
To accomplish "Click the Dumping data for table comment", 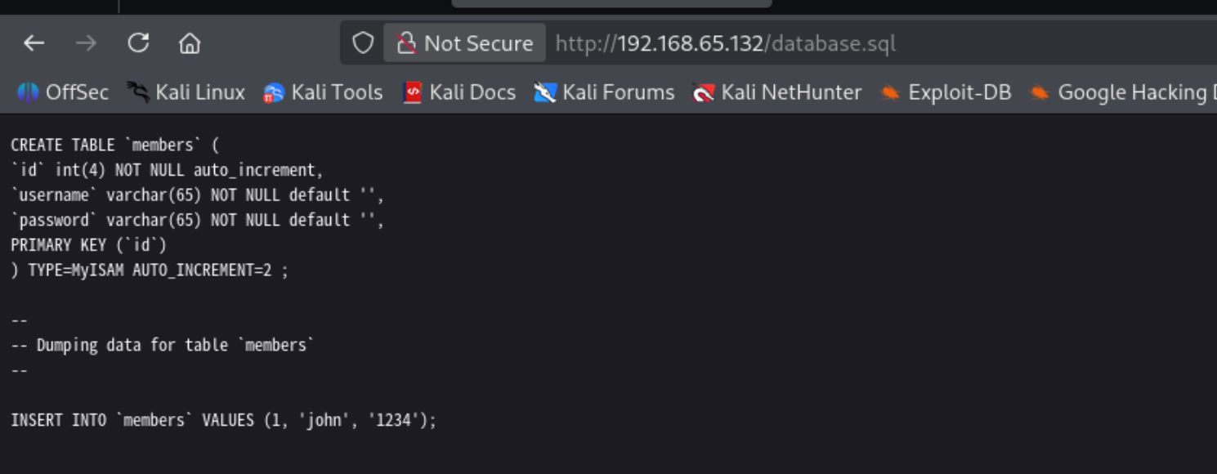I will [163, 346].
